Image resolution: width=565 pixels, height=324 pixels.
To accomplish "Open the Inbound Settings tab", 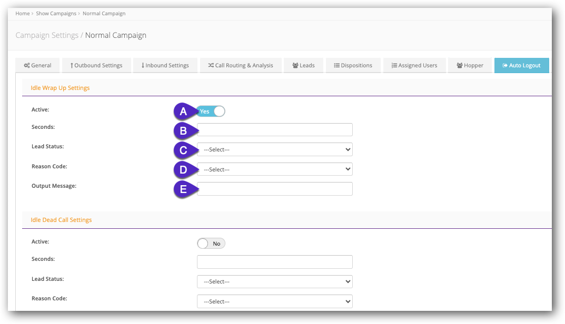I will tap(165, 65).
